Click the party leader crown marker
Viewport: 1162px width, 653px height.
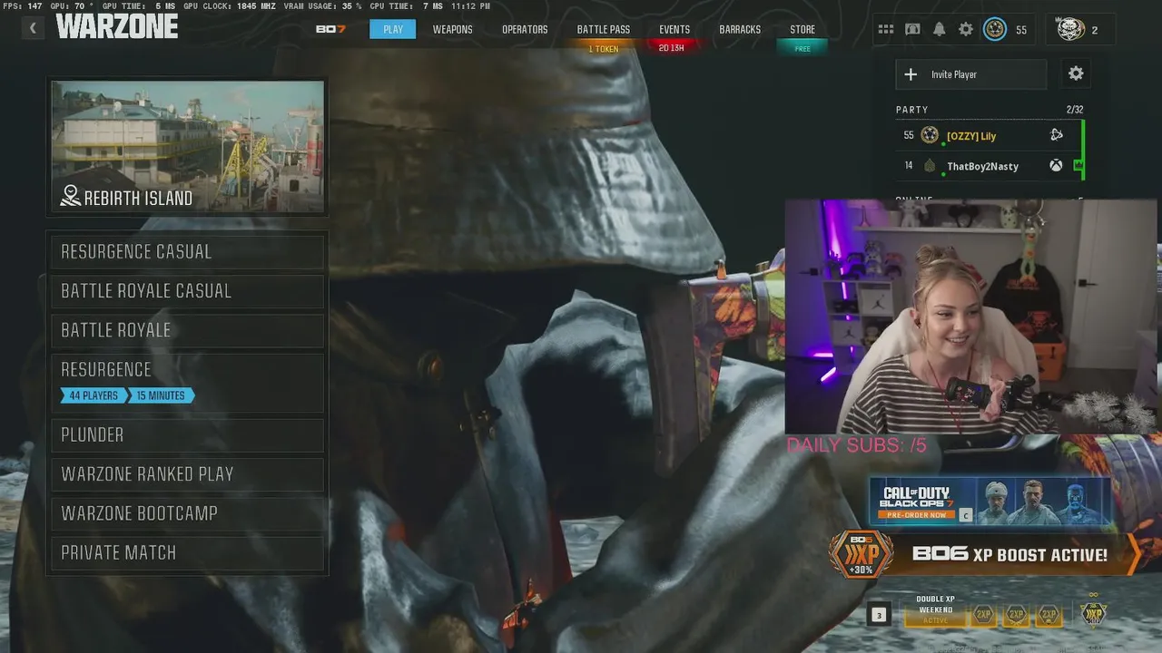[x=1078, y=165]
